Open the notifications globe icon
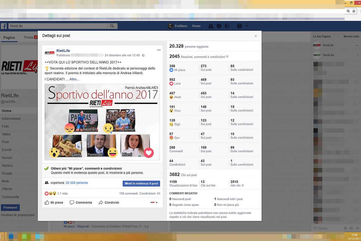 click(227, 26)
